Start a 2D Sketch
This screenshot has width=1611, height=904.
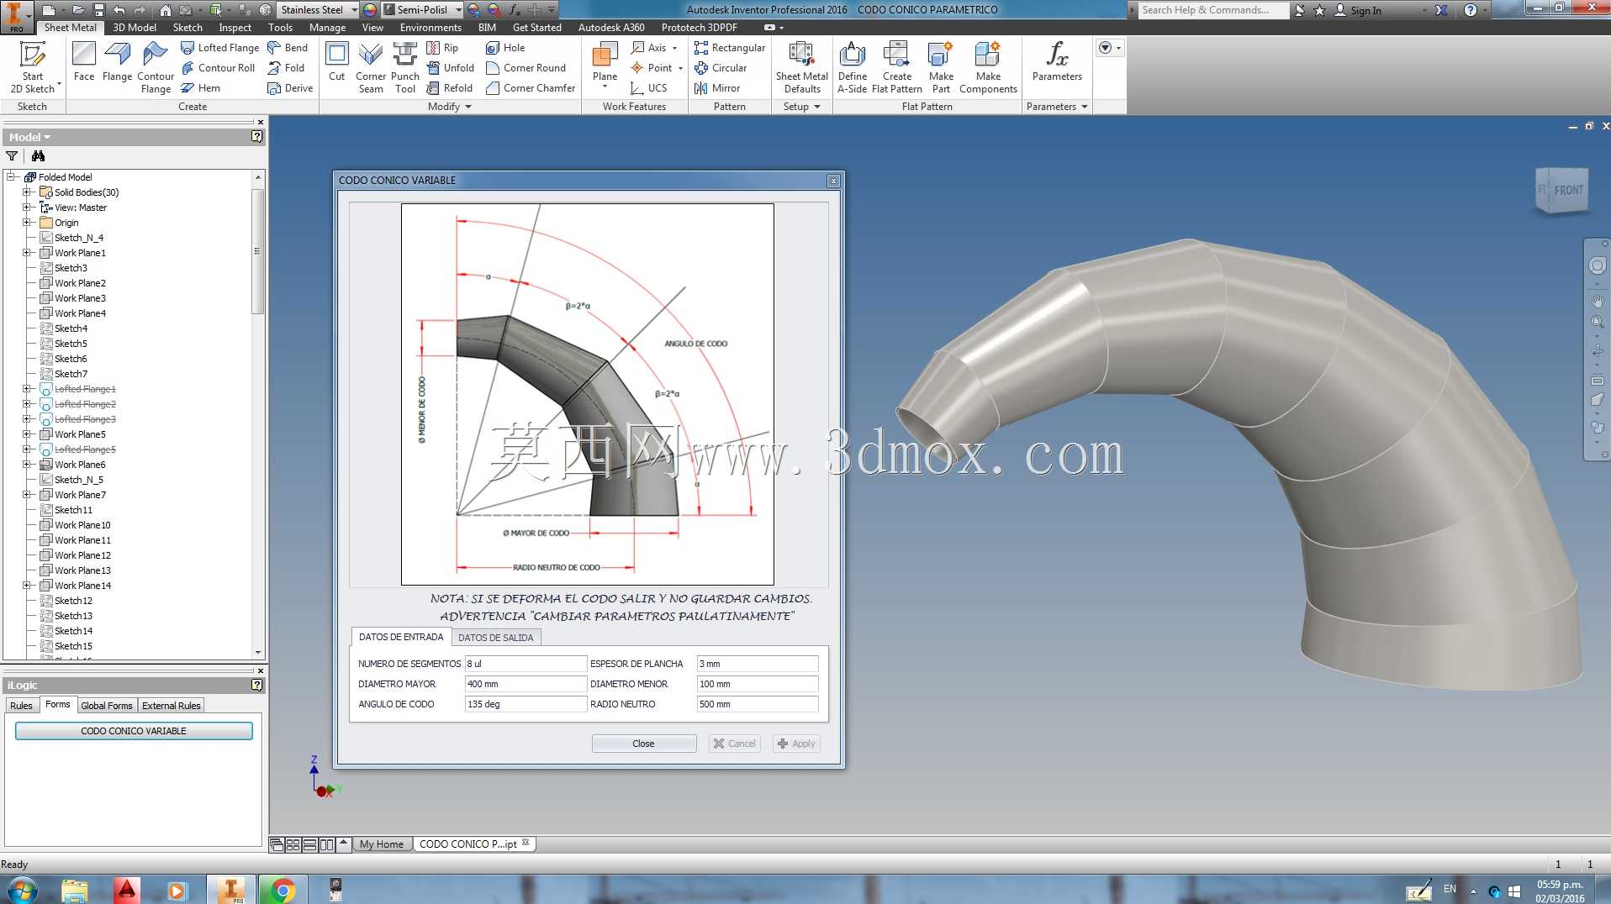pos(33,67)
